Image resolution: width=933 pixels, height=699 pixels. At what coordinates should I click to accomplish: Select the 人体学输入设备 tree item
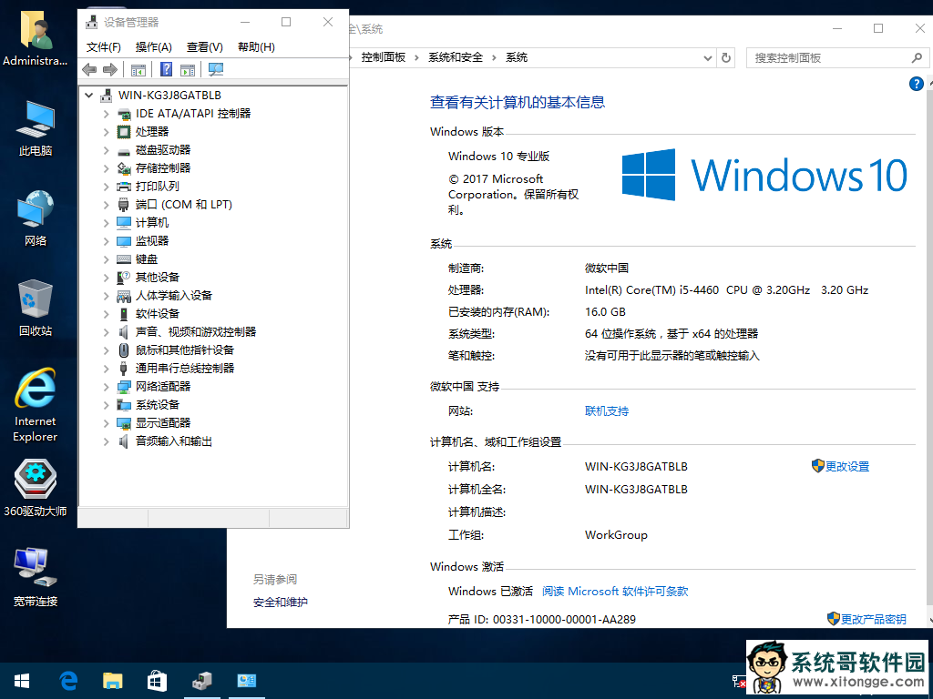pos(174,296)
